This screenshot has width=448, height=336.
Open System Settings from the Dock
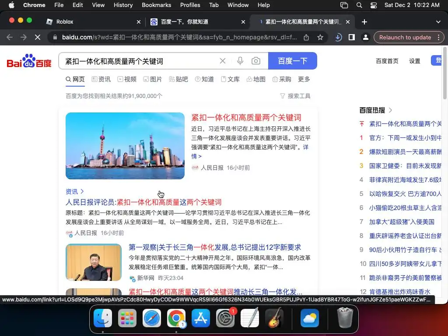click(x=225, y=318)
